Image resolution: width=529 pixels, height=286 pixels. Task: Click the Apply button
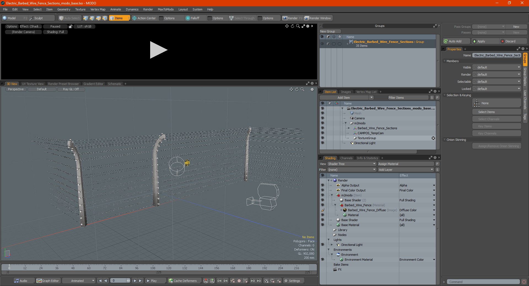pyautogui.click(x=485, y=41)
